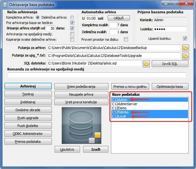The width and height of the screenshot is (196, 169).
Task: Select Kompletna arhiva radio button
Action: (38, 17)
